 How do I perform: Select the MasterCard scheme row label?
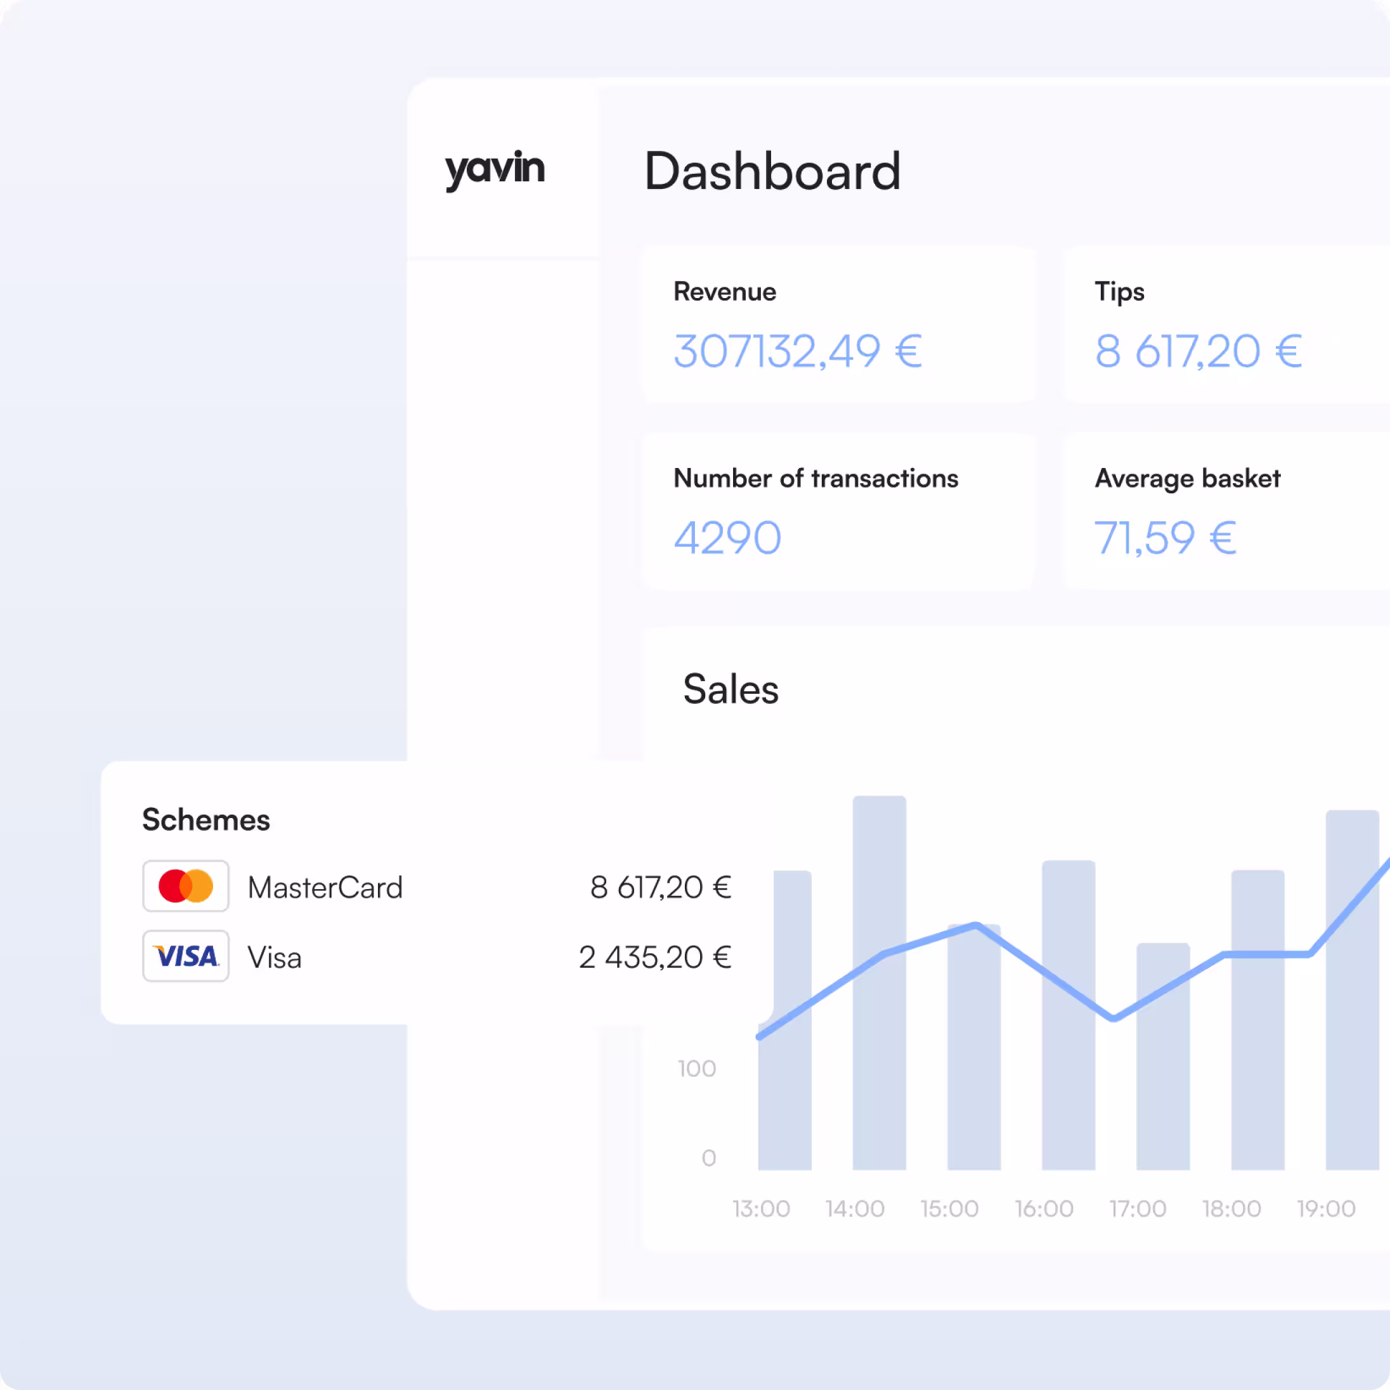(325, 887)
